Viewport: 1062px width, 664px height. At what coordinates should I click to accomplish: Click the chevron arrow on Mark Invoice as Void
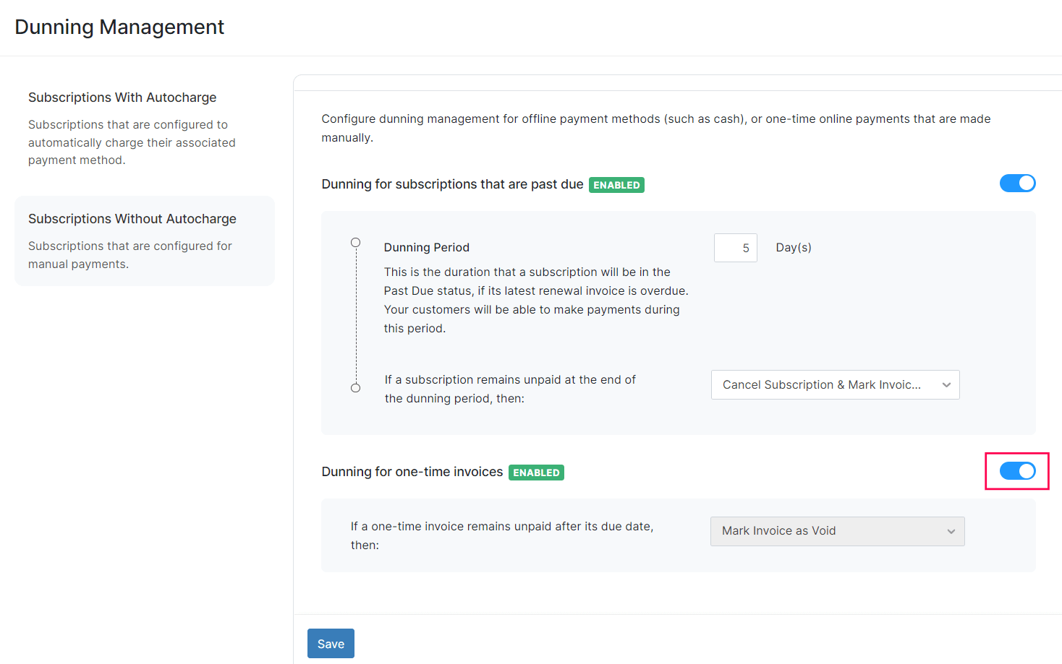[x=951, y=532]
